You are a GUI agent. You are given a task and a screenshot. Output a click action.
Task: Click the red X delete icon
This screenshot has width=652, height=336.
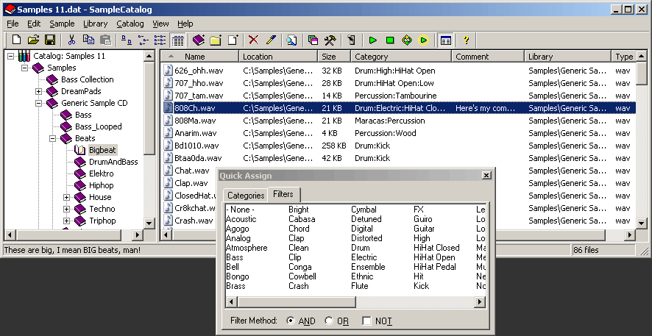[254, 40]
